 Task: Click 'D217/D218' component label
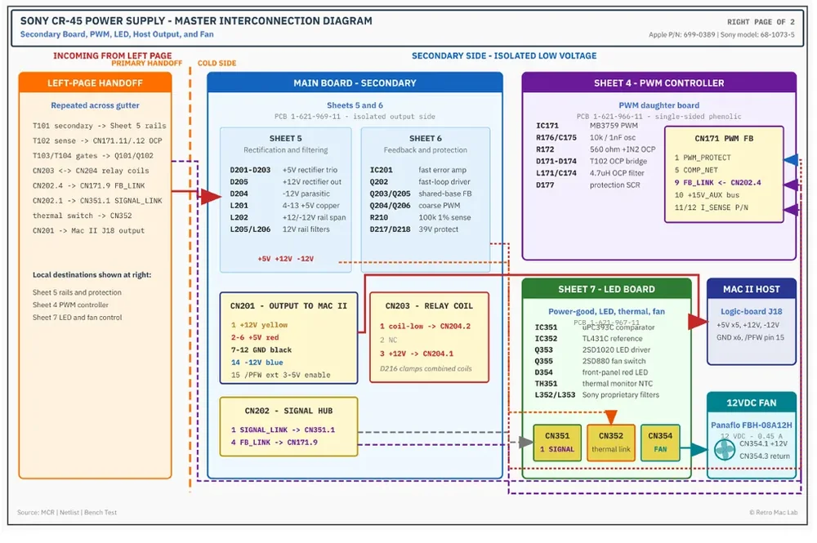[x=391, y=229]
